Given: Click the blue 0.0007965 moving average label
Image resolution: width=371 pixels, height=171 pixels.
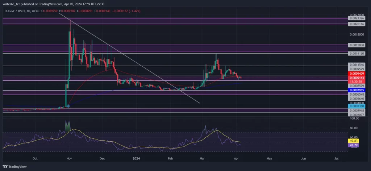Looking at the screenshot, I should [357, 90].
